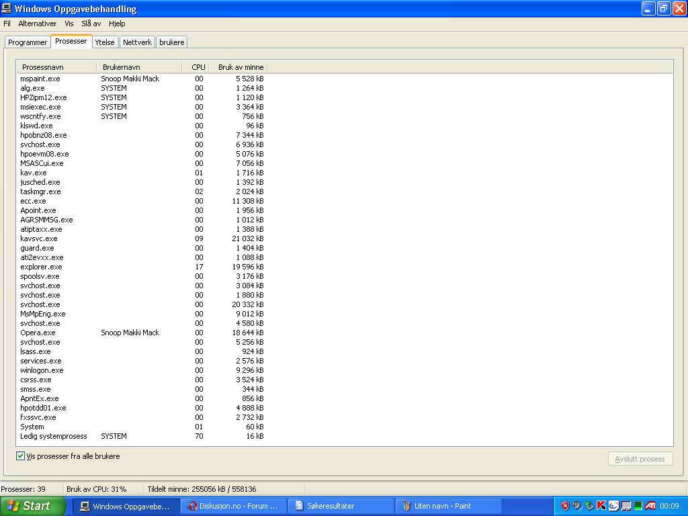
Task: Open the Slå av menu
Action: 91,24
